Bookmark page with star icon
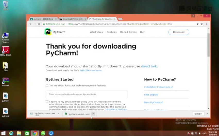This screenshot has height=136, width=219. (201, 24)
